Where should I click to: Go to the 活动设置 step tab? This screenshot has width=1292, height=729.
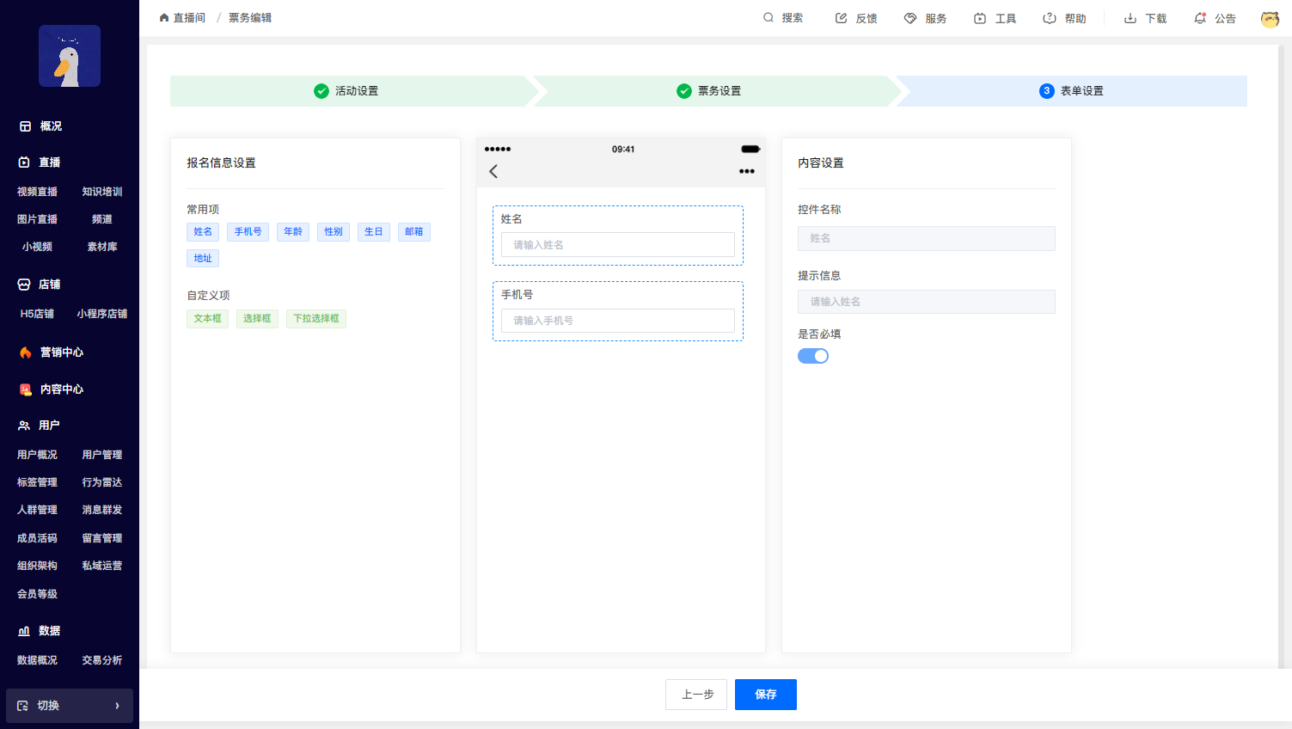tap(346, 91)
